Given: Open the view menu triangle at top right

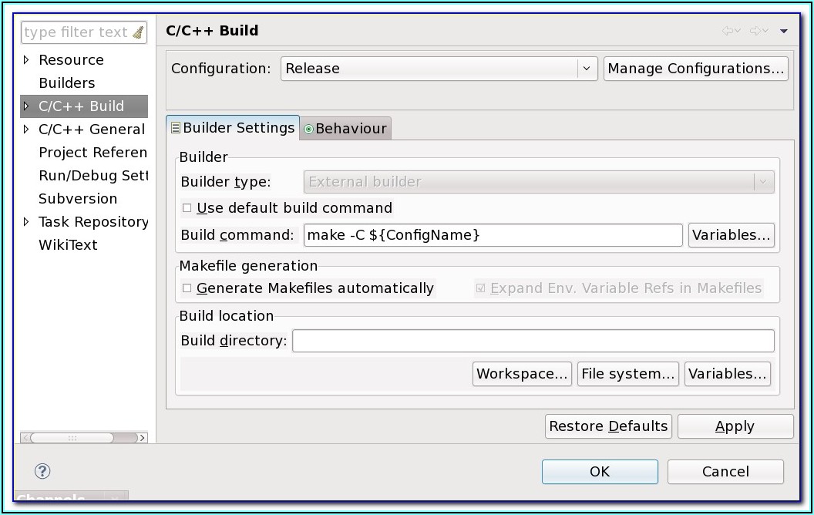Looking at the screenshot, I should click(784, 31).
